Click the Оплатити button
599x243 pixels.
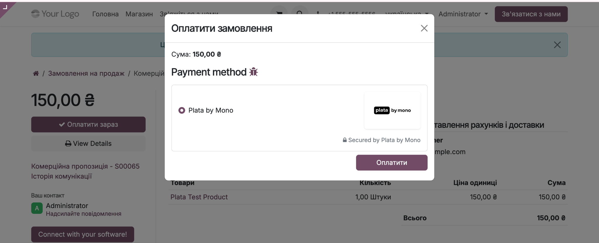coord(392,162)
